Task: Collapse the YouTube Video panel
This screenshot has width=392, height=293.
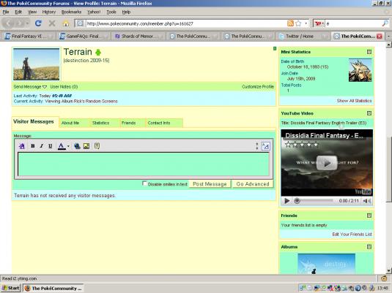Action: click(369, 113)
